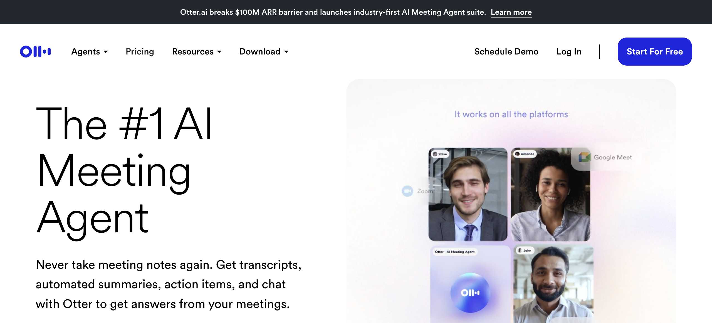Click the Google Meet icon
Image resolution: width=712 pixels, height=323 pixels.
pos(584,157)
